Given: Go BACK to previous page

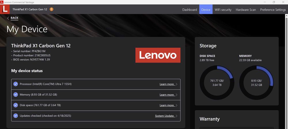Looking at the screenshot, I should coord(14,18).
